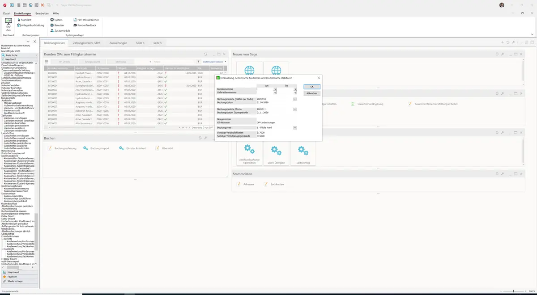
Task: Click the user profile avatar in title bar
Action: [x=502, y=5]
